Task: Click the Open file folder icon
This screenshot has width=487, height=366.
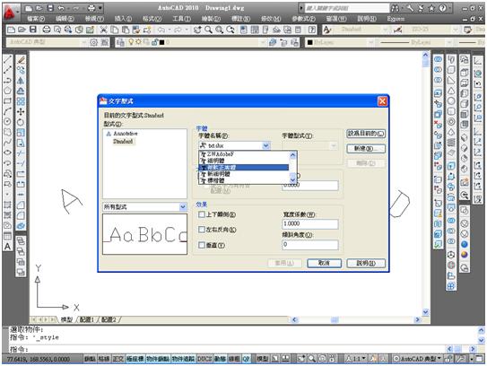Action: tap(22, 30)
